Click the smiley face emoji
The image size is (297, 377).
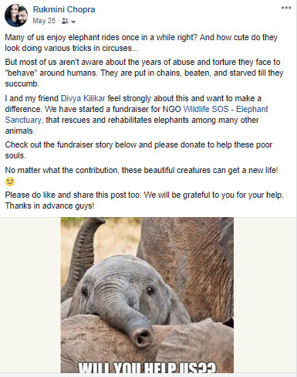coord(10,182)
